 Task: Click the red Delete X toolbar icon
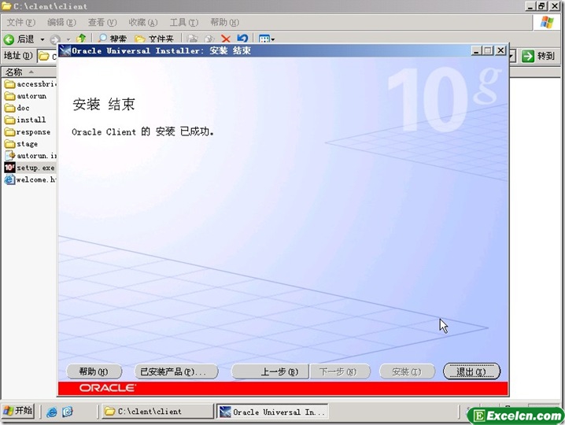(226, 39)
